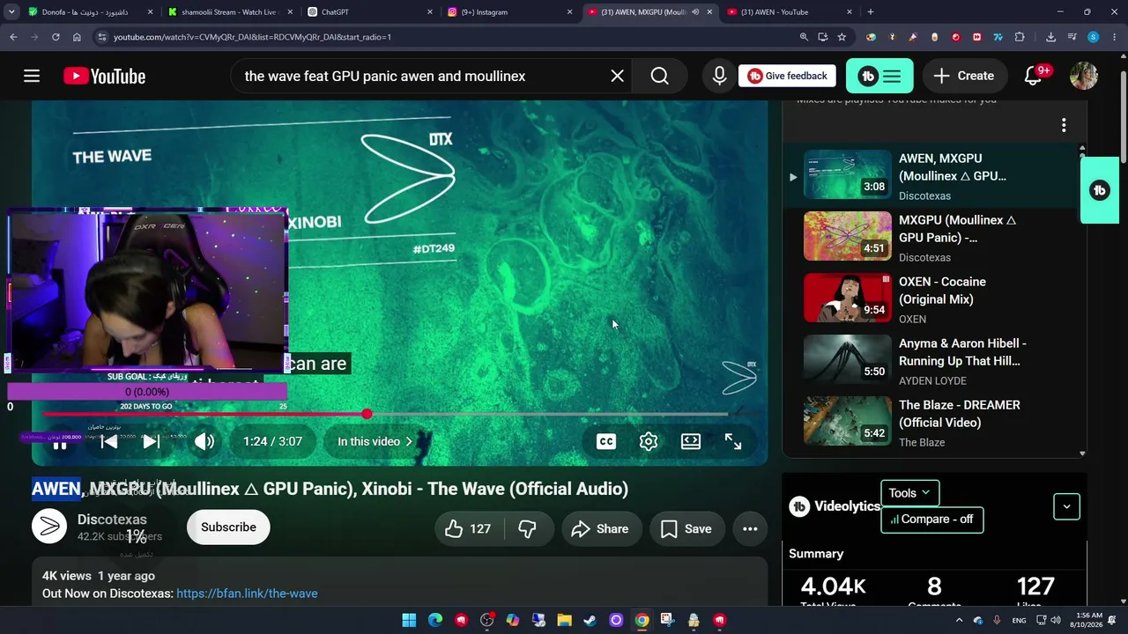Switch the player to theater mode
This screenshot has height=634, width=1128.
pos(691,441)
